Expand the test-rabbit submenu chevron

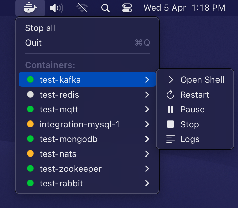(147, 183)
